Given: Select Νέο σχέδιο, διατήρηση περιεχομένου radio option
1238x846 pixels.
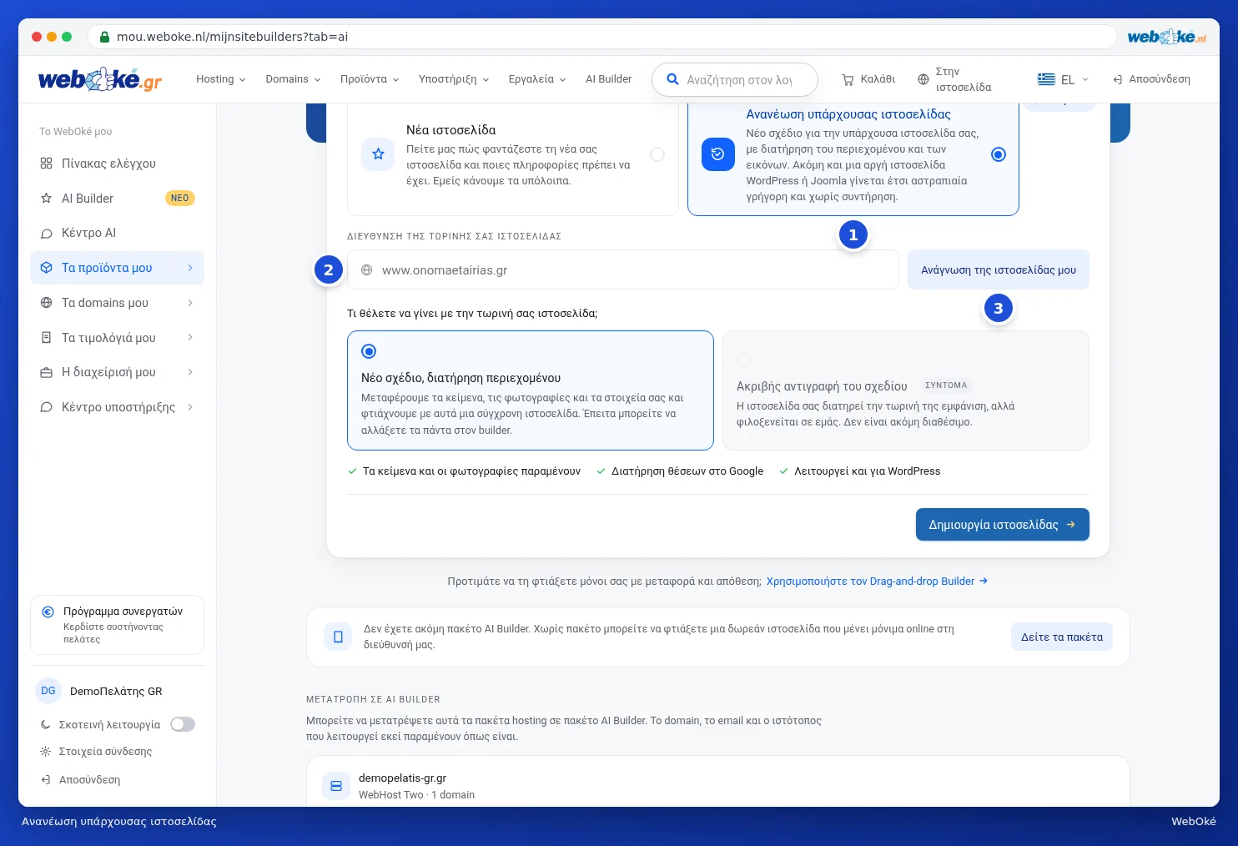Looking at the screenshot, I should (369, 351).
